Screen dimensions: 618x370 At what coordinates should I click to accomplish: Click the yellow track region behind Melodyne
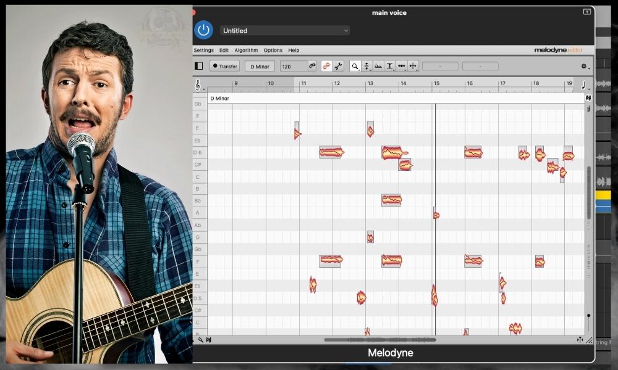(x=603, y=195)
